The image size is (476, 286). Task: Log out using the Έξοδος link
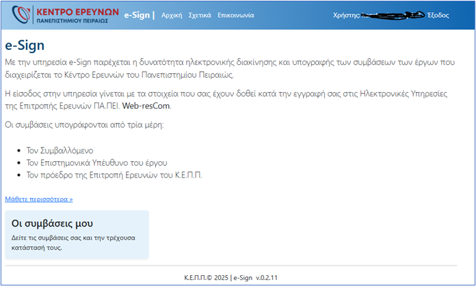click(x=438, y=15)
